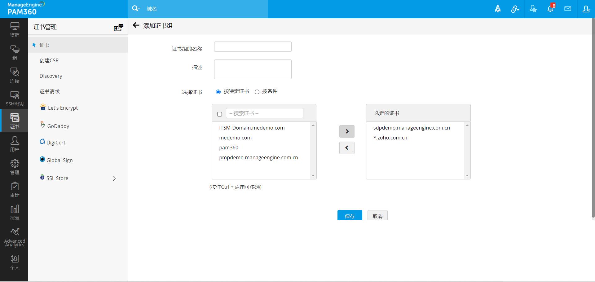Open Advanced Analytics sidebar icon
The height and width of the screenshot is (282, 595).
[15, 237]
